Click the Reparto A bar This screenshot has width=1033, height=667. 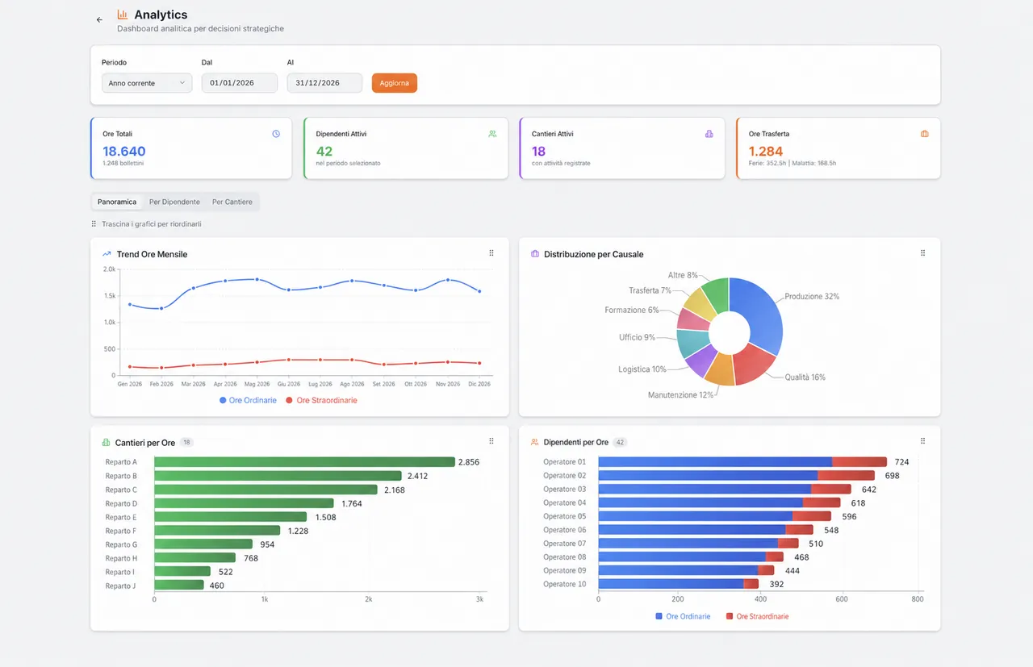305,462
